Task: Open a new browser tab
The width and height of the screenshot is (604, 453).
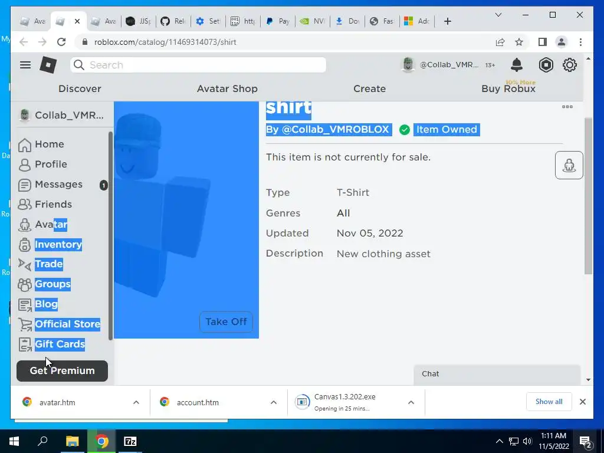Action: tap(447, 21)
